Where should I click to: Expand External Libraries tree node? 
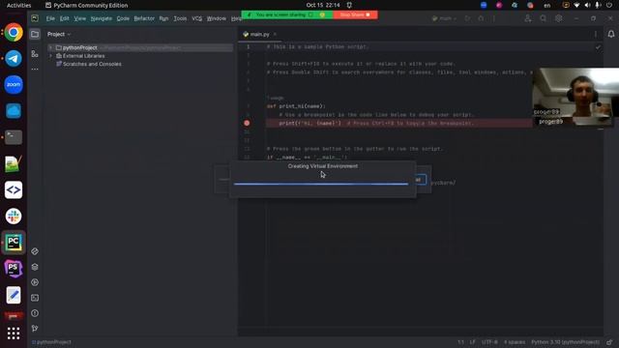tap(50, 56)
